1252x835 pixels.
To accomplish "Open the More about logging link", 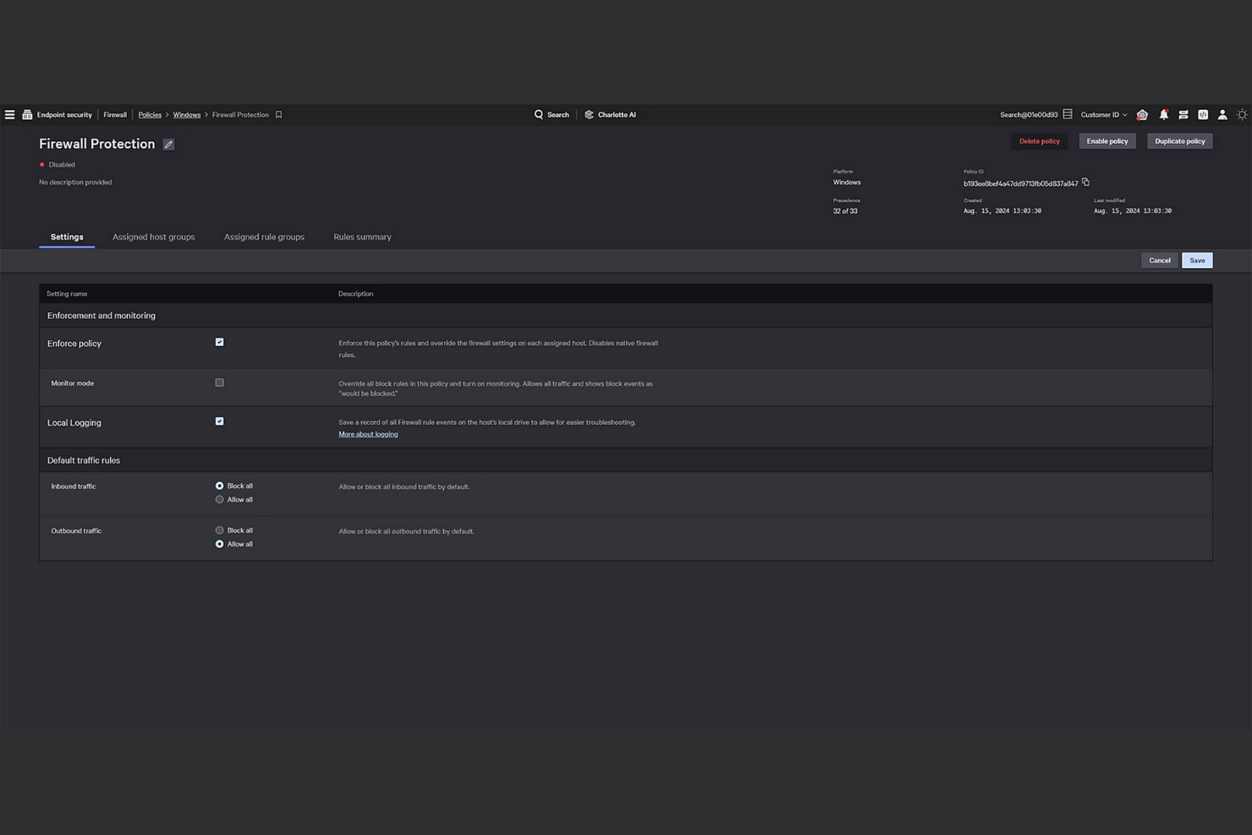I will tap(368, 433).
